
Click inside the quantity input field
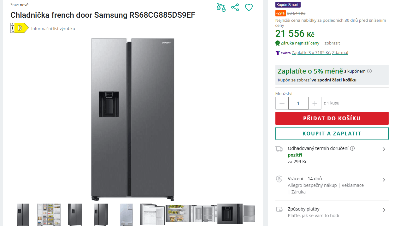[x=298, y=103]
